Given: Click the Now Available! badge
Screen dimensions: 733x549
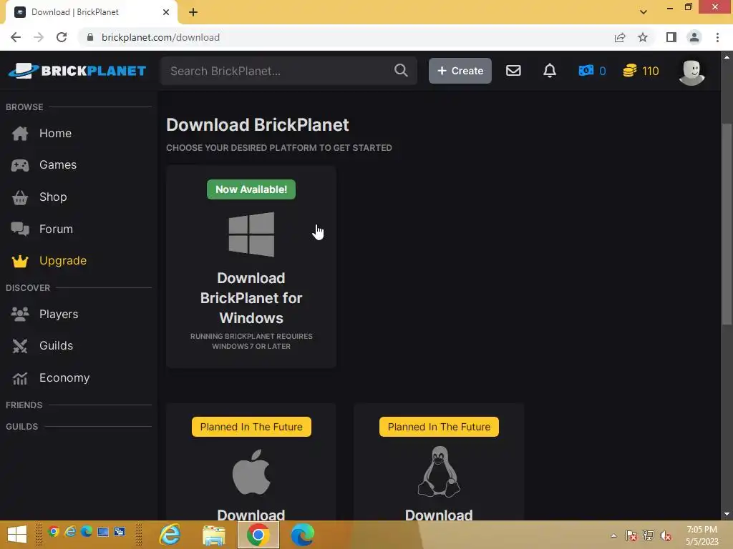Looking at the screenshot, I should point(251,189).
